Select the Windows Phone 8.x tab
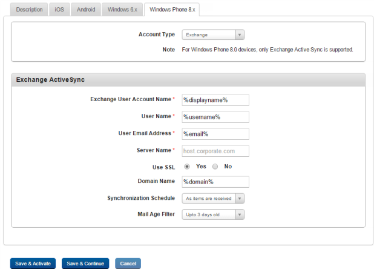Image resolution: width=374 pixels, height=269 pixels. click(x=172, y=10)
